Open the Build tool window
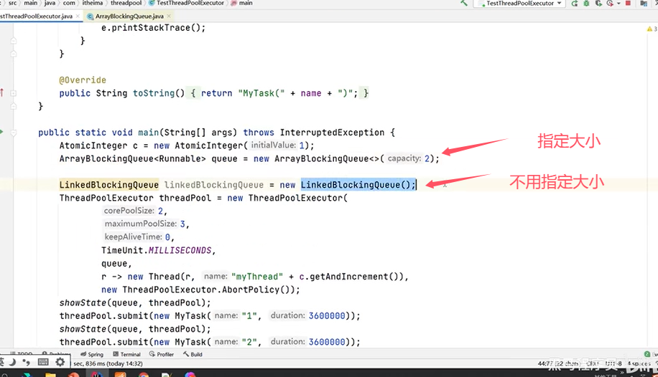 coord(193,354)
